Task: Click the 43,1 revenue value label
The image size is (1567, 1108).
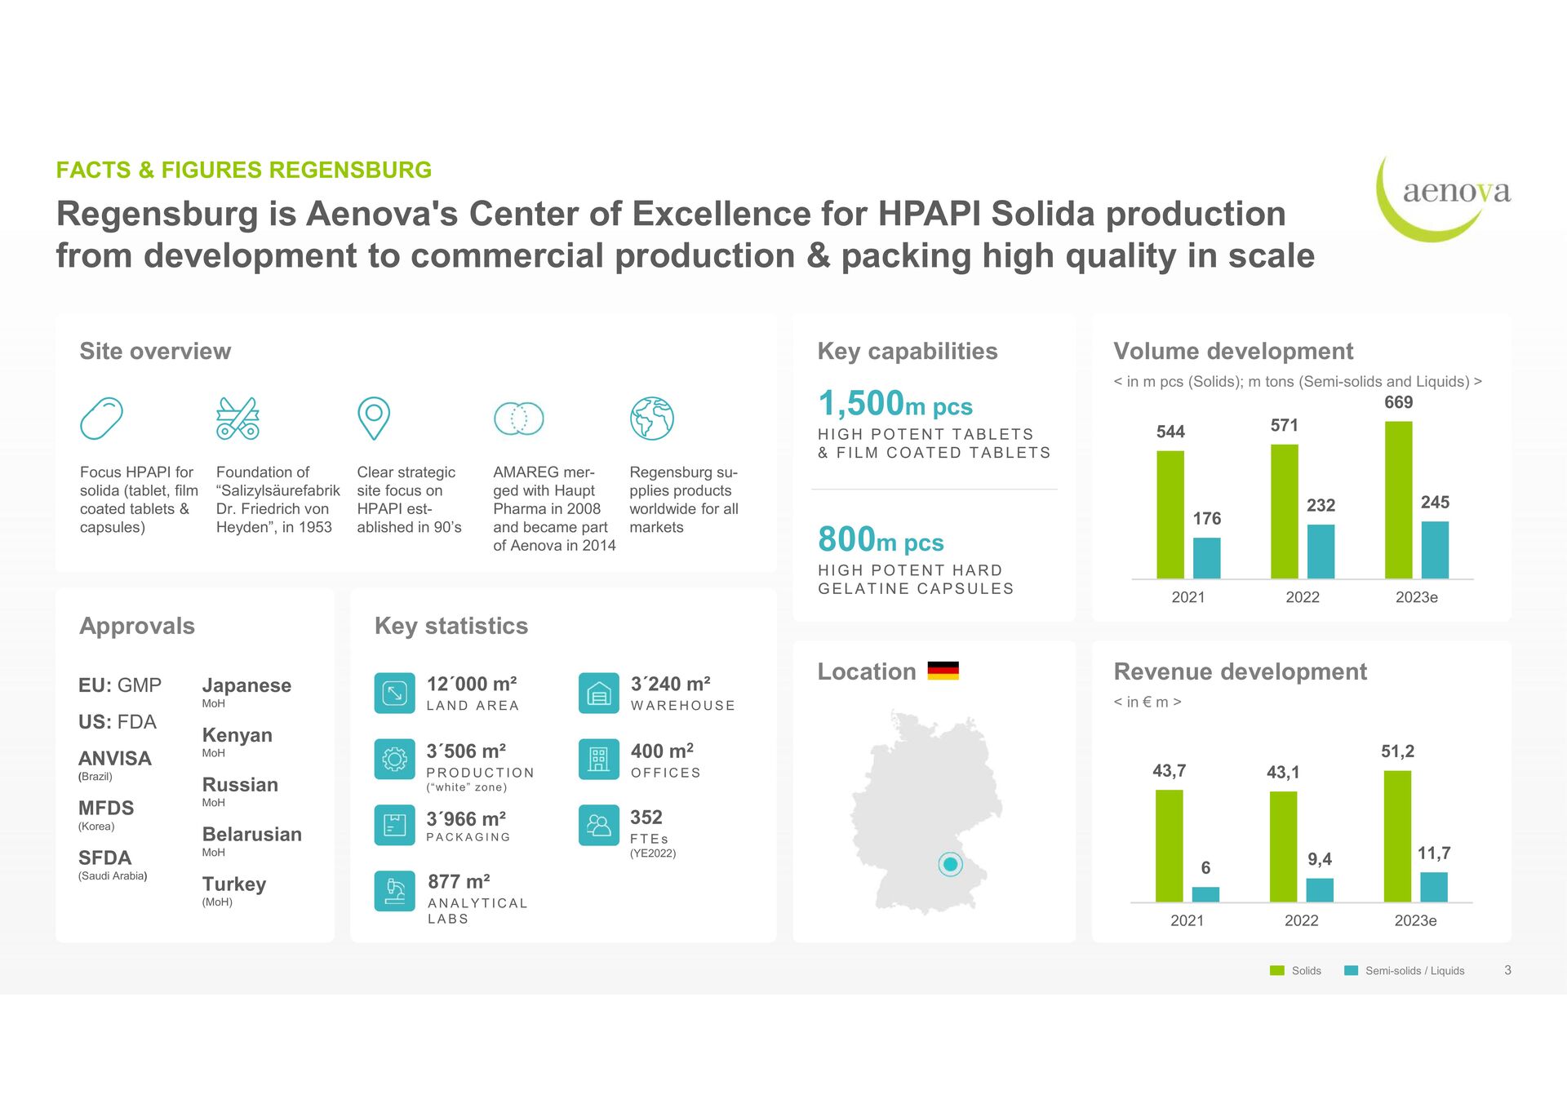Action: [1283, 772]
